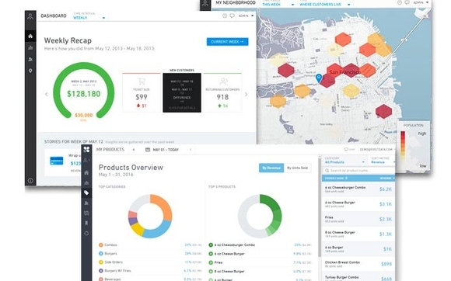Screen dimensions: 451x281
Task: Select 6 oz Burger $1K row
Action: pyautogui.click(x=358, y=249)
